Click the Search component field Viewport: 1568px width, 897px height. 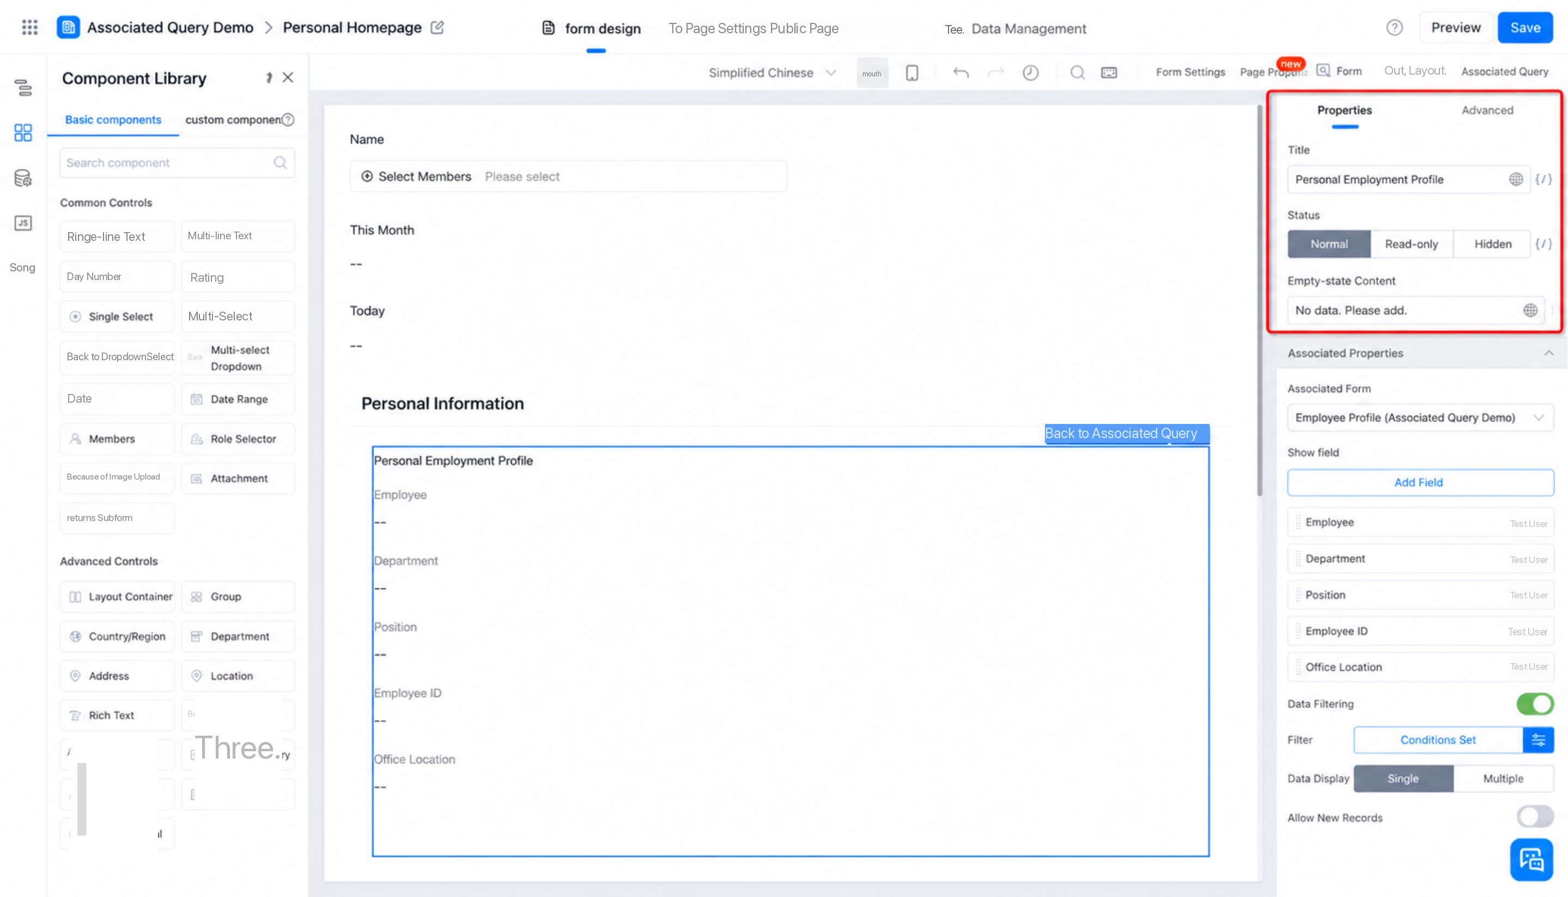178,162
